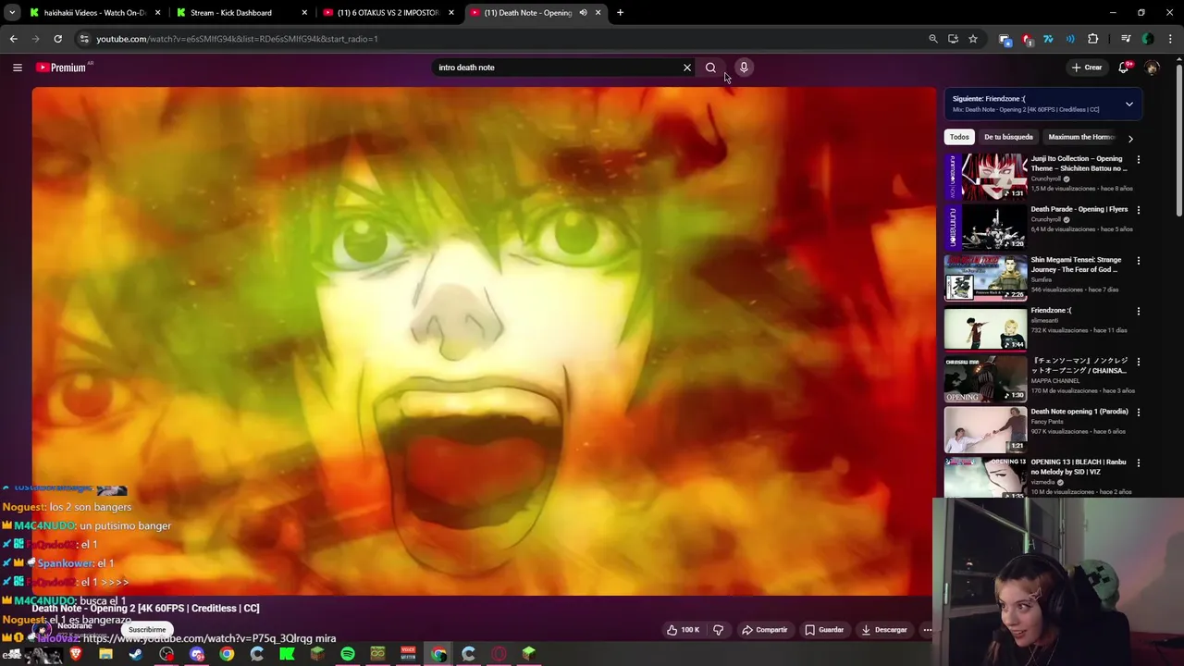This screenshot has width=1184, height=666.
Task: Open the site information icon in the address bar
Action: click(x=84, y=39)
